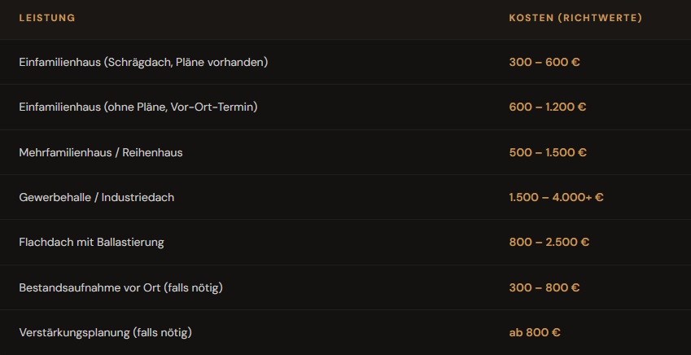
Task: Select the 800 – 2.500 € price
Action: [x=549, y=242]
